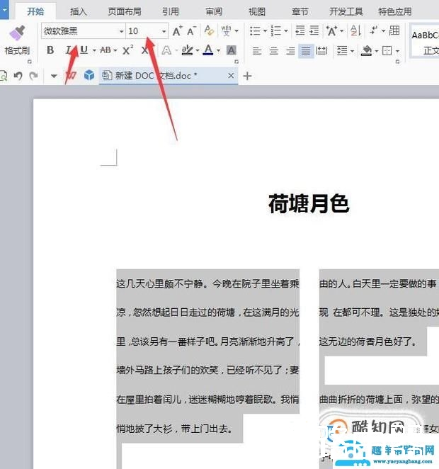439x469 pixels.
Task: Toggle AB strikethrough formatting
Action: [x=106, y=50]
